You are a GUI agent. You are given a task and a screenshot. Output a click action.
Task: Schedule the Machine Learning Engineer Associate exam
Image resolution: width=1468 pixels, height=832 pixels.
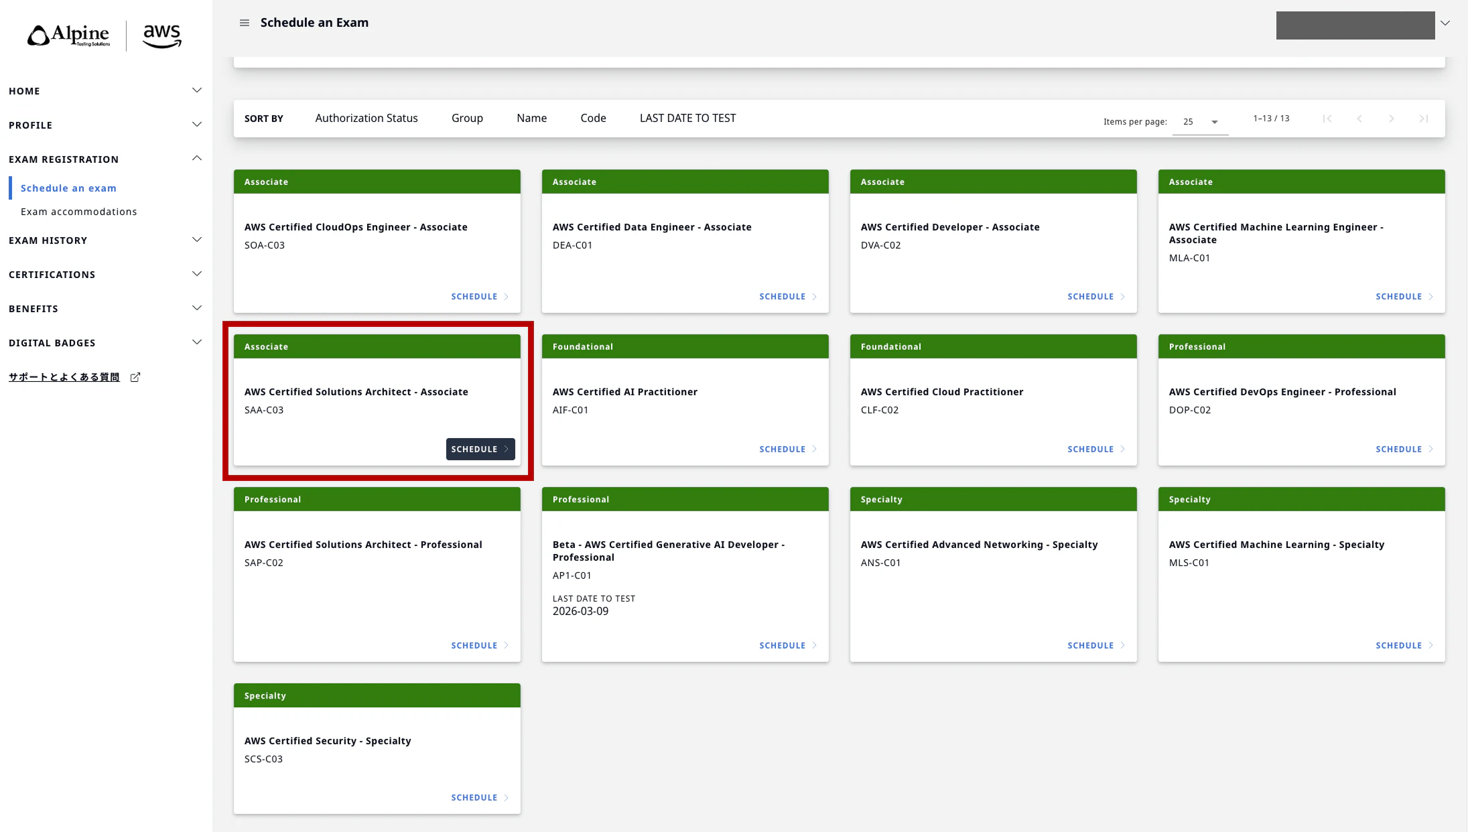click(1404, 297)
